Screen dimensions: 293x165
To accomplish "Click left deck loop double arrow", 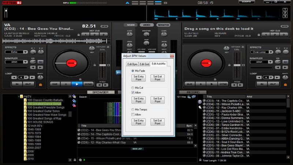I will (x=32, y=77).
